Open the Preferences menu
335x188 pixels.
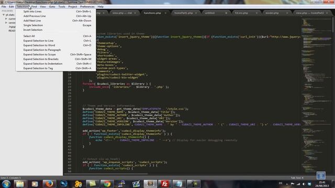pyautogui.click(x=87, y=7)
